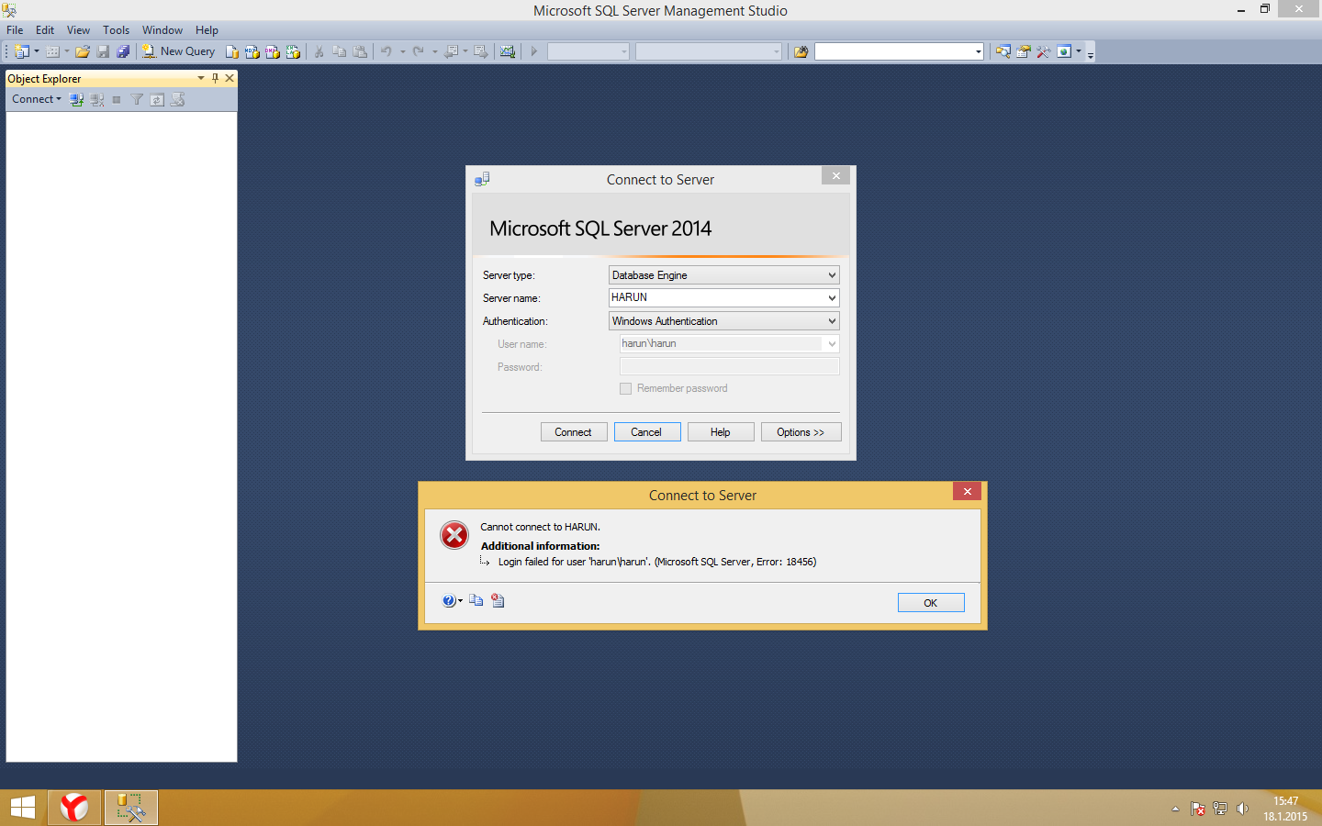Click the New Project toolbar icon
Screen dimensions: 1322x826
tap(22, 51)
